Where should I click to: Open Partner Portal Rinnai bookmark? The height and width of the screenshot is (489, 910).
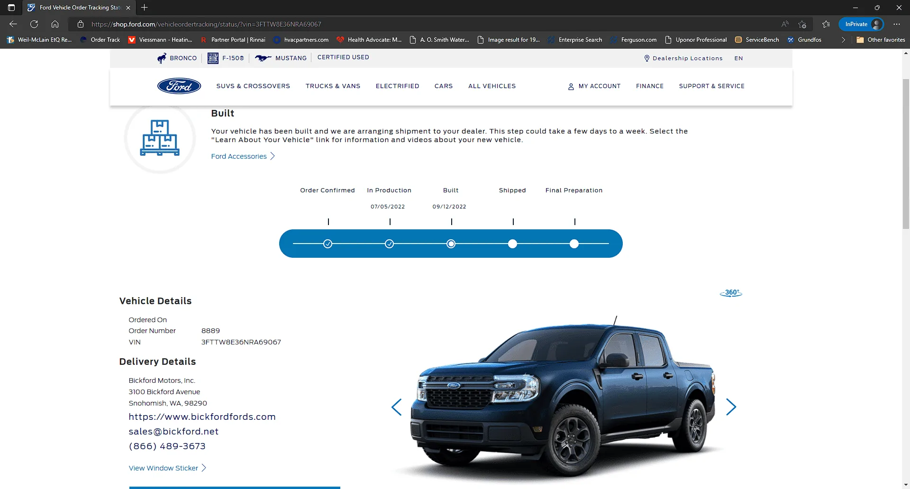point(233,40)
